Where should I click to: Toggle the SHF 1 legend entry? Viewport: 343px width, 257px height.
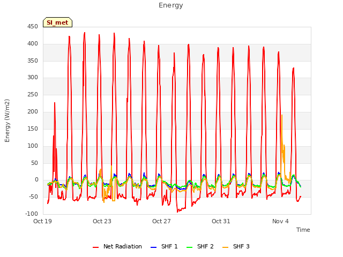[x=164, y=246]
